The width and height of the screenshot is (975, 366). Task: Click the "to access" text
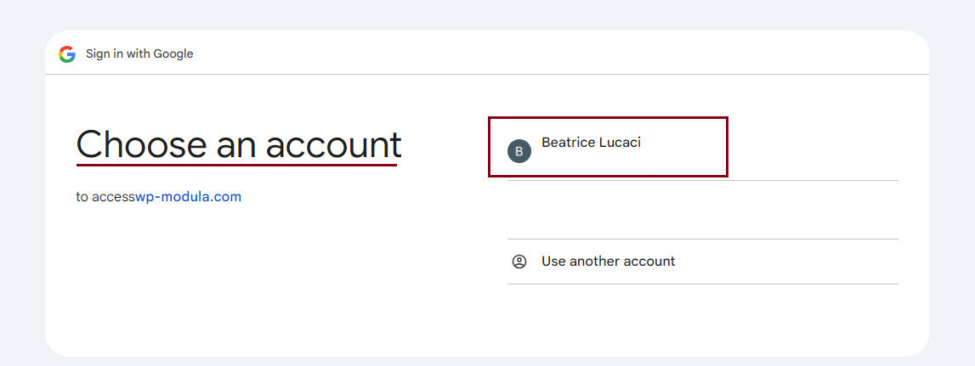point(105,197)
